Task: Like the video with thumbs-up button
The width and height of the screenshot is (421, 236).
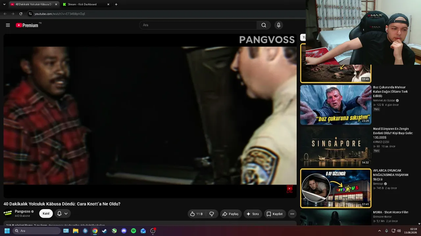Action: coord(196,214)
